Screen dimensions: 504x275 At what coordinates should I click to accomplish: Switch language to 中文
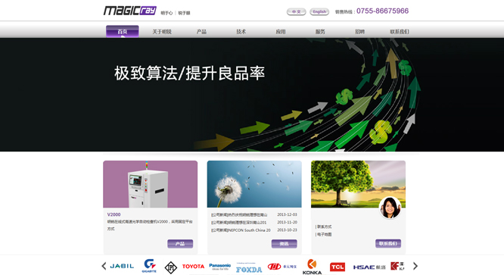click(x=296, y=11)
